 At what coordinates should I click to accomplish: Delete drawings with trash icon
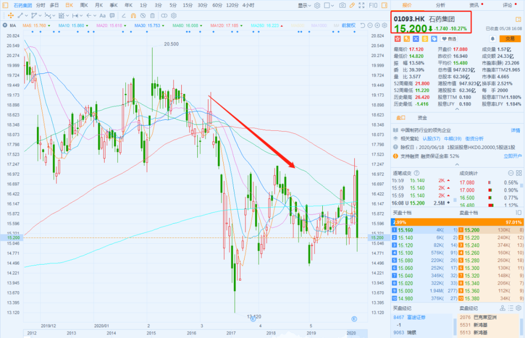pos(152,16)
